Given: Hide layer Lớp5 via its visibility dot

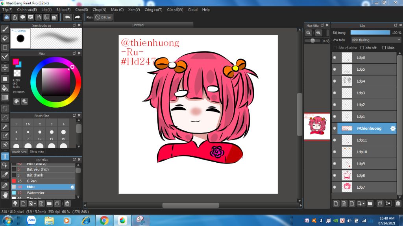Looking at the screenshot, I should point(335,69).
